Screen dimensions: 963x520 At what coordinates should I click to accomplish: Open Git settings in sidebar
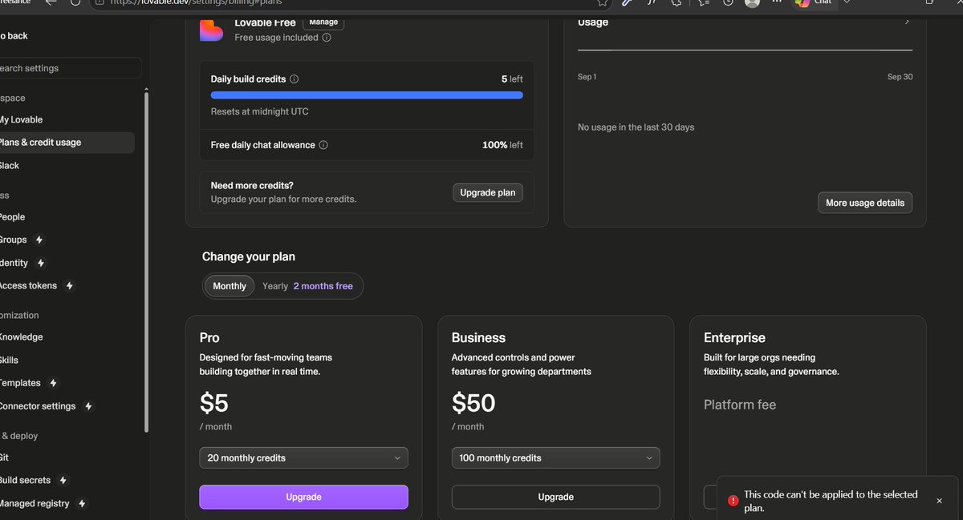(5, 458)
